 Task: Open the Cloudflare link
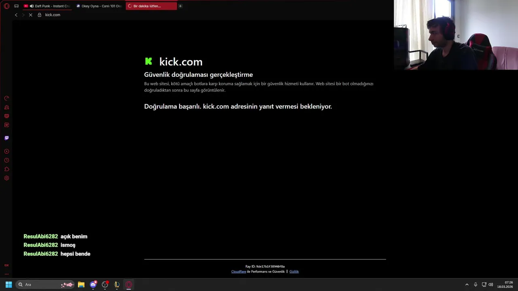(x=238, y=272)
